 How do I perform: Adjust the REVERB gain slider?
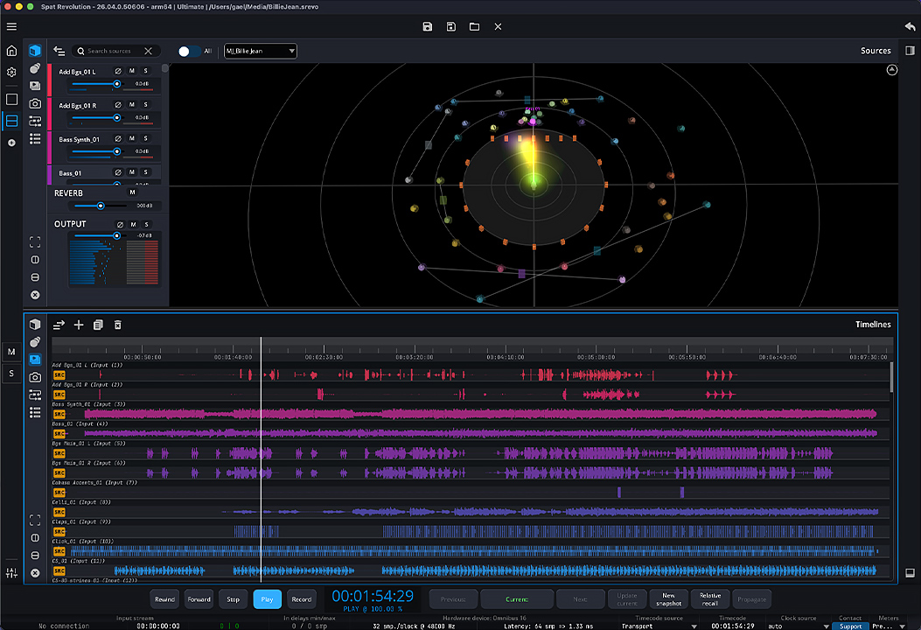pos(101,206)
